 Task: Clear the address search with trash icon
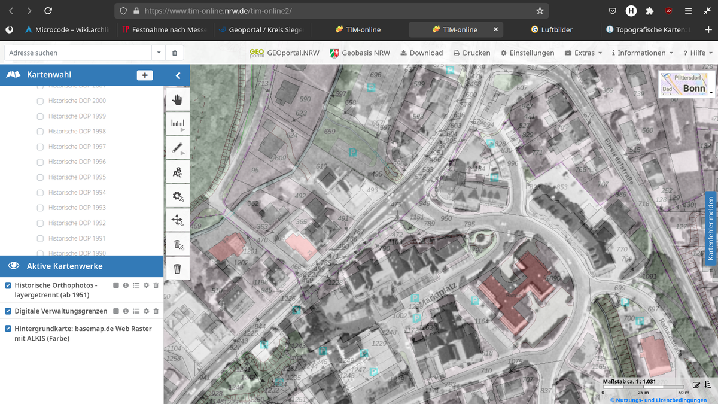click(x=175, y=53)
